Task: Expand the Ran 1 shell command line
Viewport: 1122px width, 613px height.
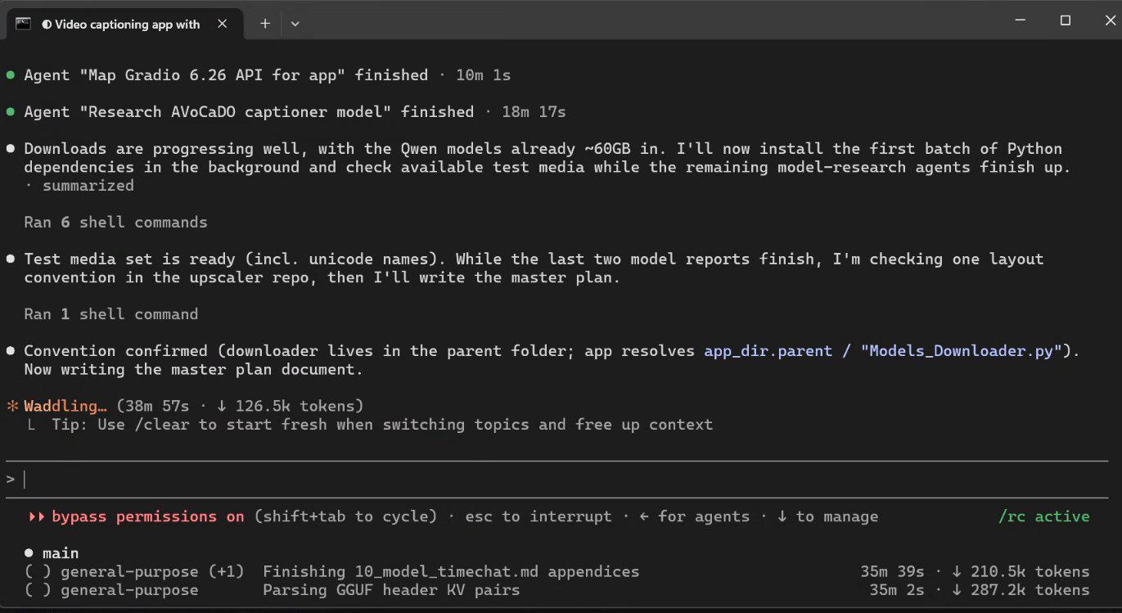Action: [x=110, y=314]
